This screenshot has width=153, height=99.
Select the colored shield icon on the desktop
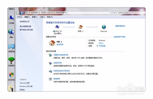(11, 75)
